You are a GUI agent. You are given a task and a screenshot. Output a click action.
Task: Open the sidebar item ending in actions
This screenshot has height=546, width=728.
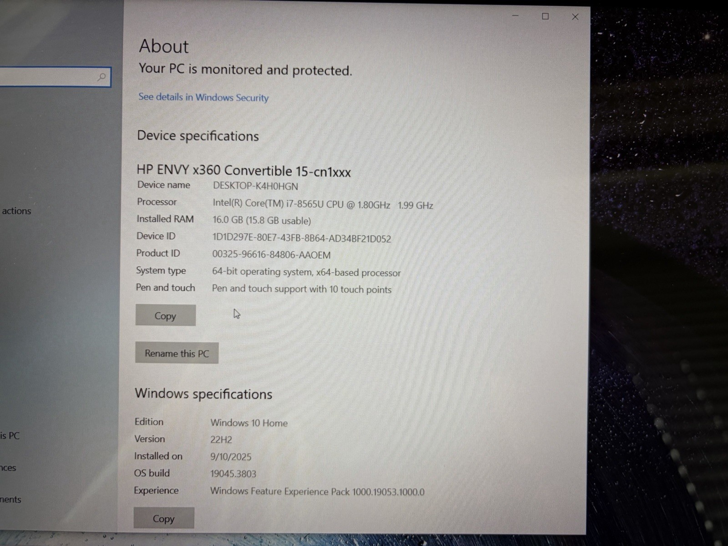click(16, 211)
